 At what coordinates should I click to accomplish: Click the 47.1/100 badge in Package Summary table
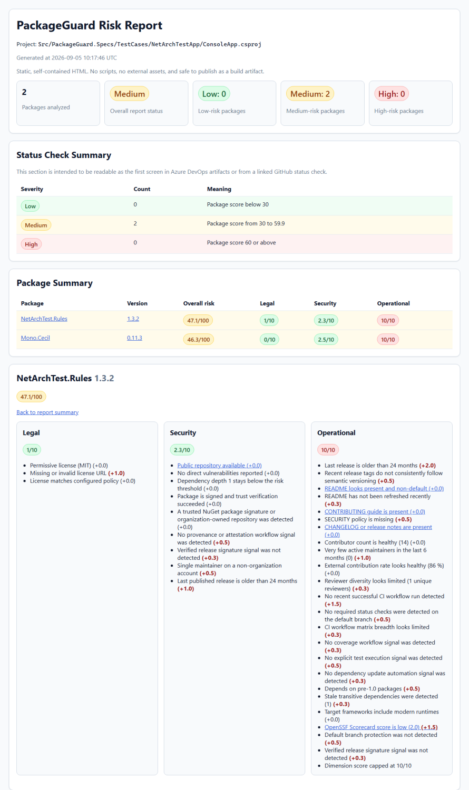[198, 320]
